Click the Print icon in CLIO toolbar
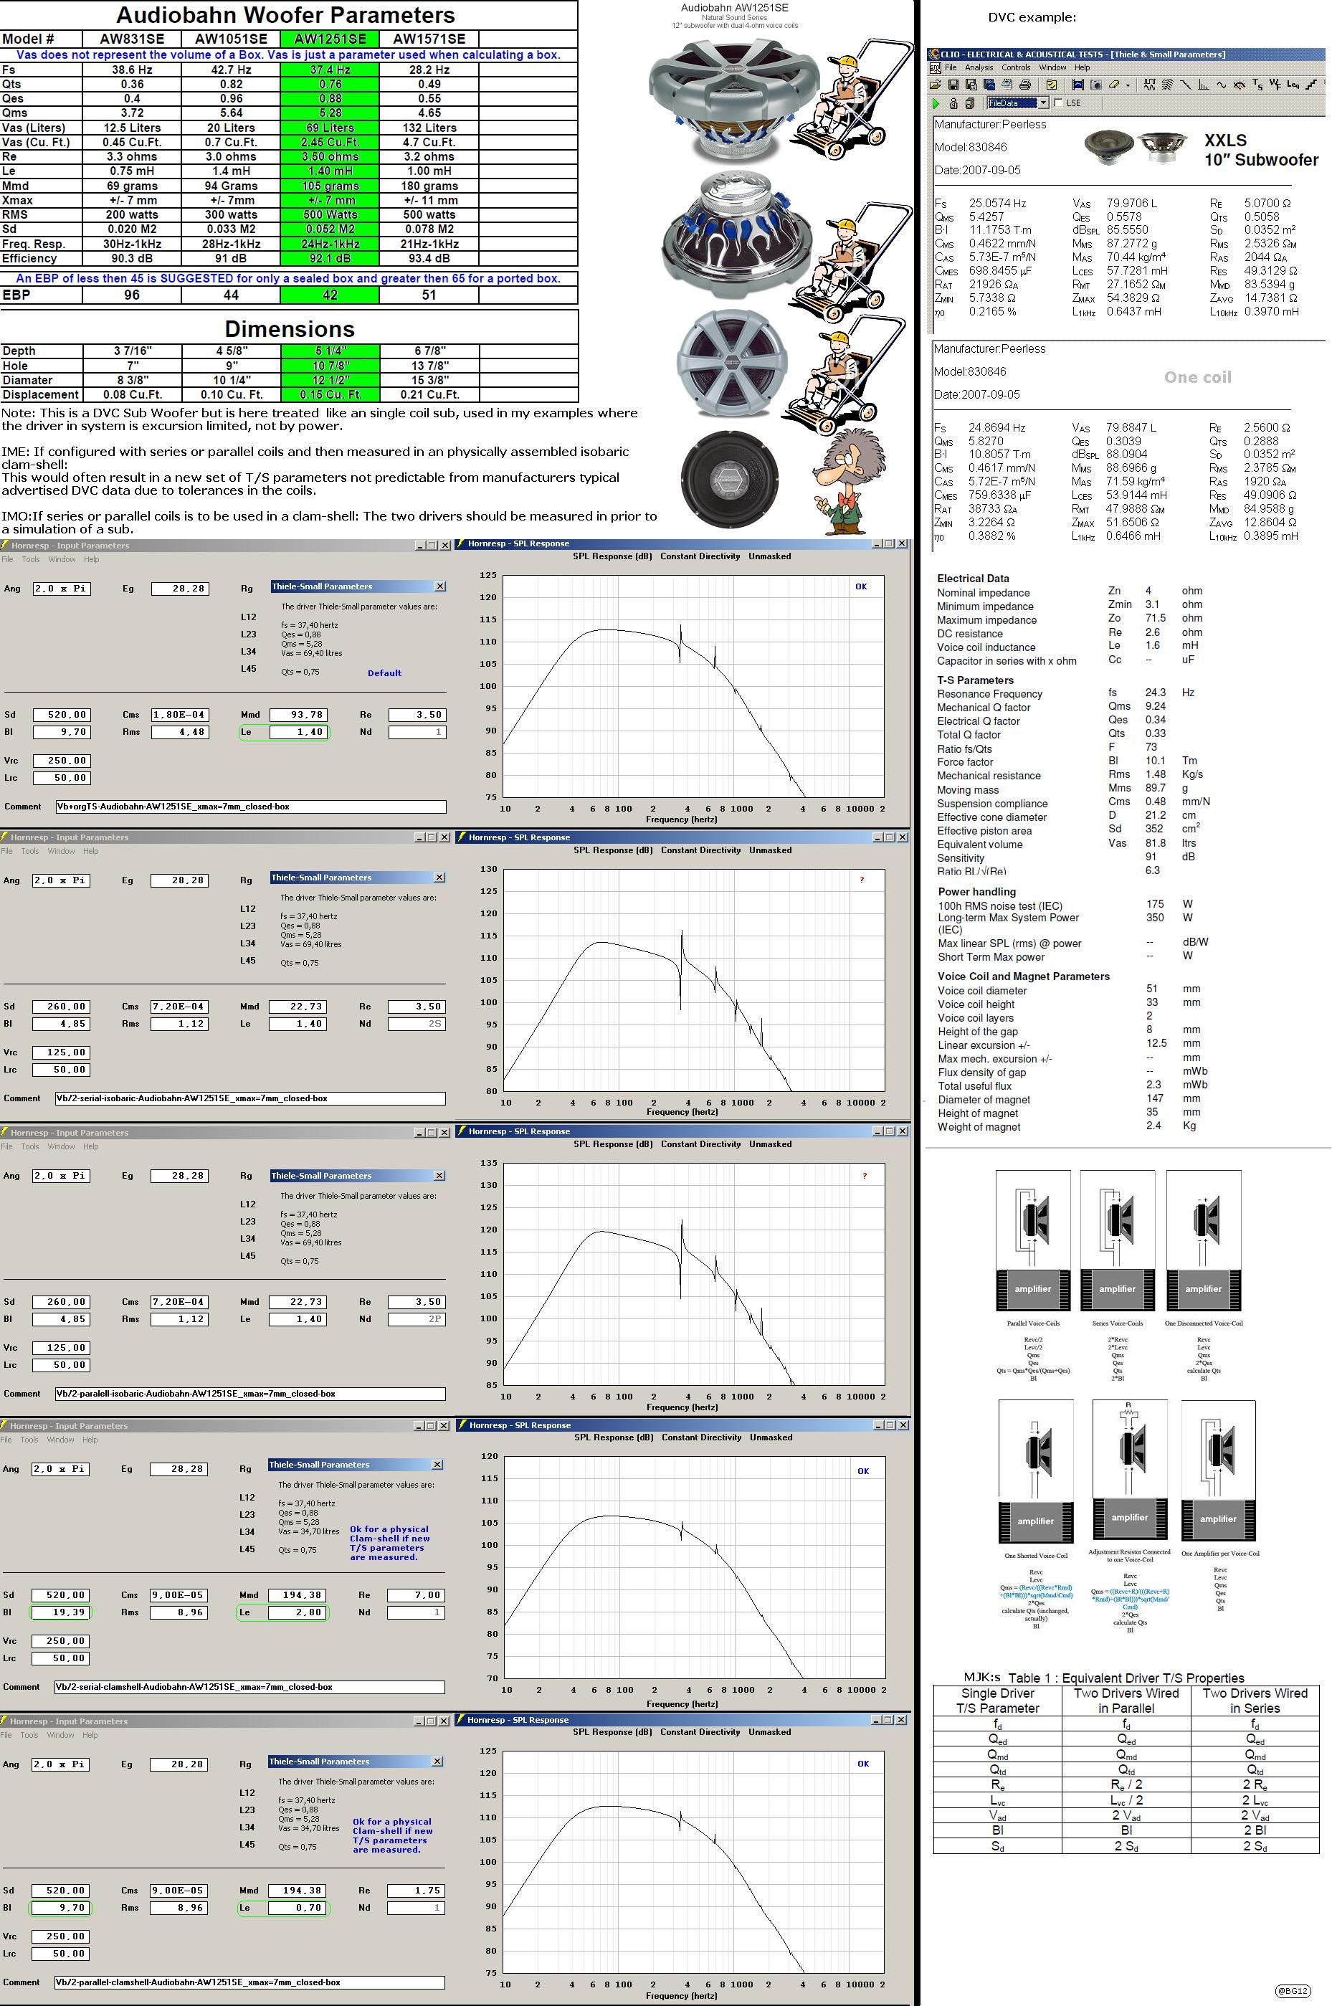This screenshot has width=1332, height=2006. pos(1025,85)
